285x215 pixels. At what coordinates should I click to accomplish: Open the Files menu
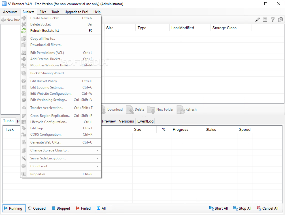pos(43,12)
